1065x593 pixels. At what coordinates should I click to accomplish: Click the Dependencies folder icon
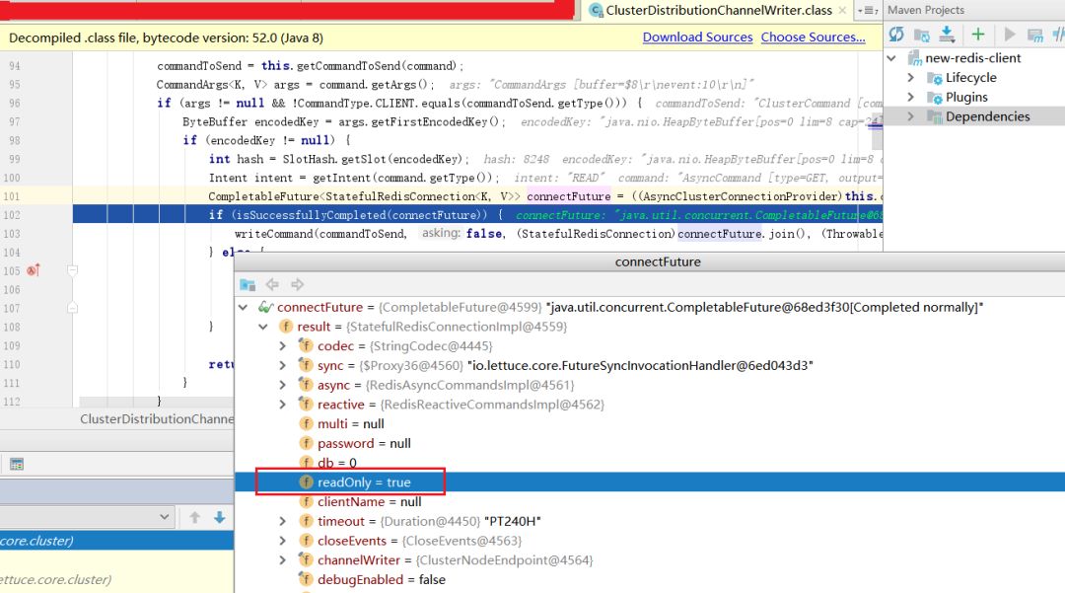coord(935,116)
